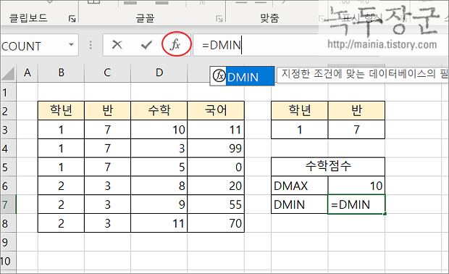Screen dimensions: 449x274
Task: Select row 2 header
Action: [8, 111]
